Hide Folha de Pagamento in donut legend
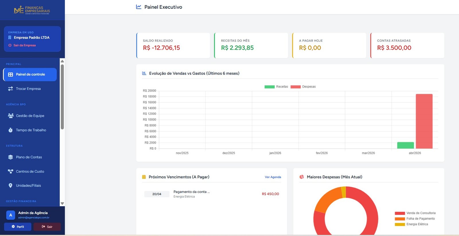The height and width of the screenshot is (236, 459). (x=415, y=219)
